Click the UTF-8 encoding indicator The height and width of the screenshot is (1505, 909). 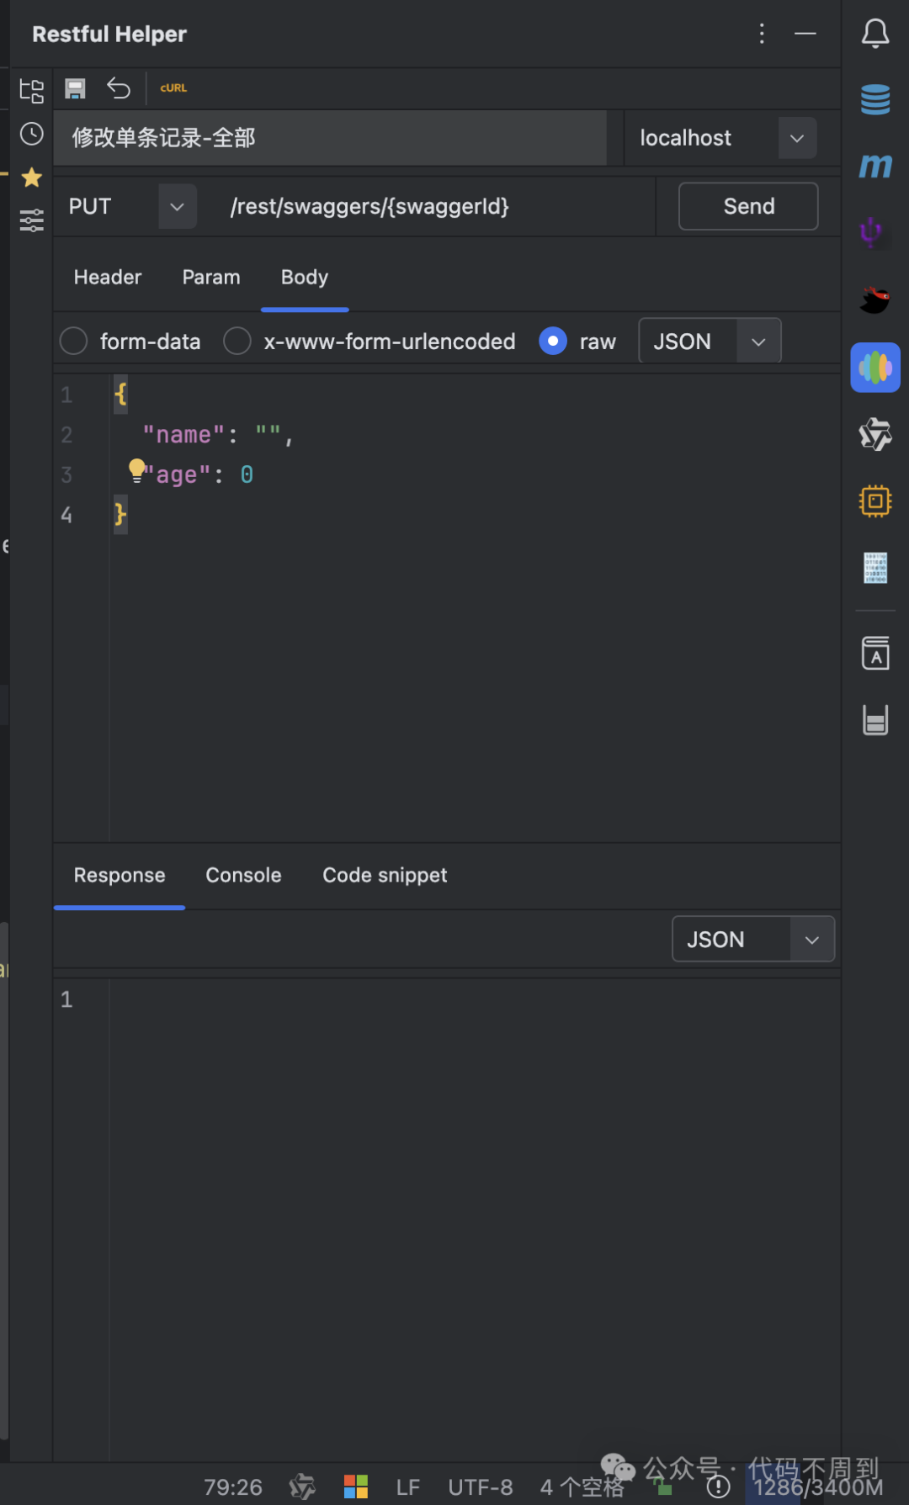tap(481, 1487)
